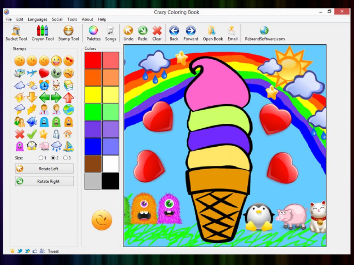The image size is (354, 265).
Task: Open the Songs panel
Action: 110,33
